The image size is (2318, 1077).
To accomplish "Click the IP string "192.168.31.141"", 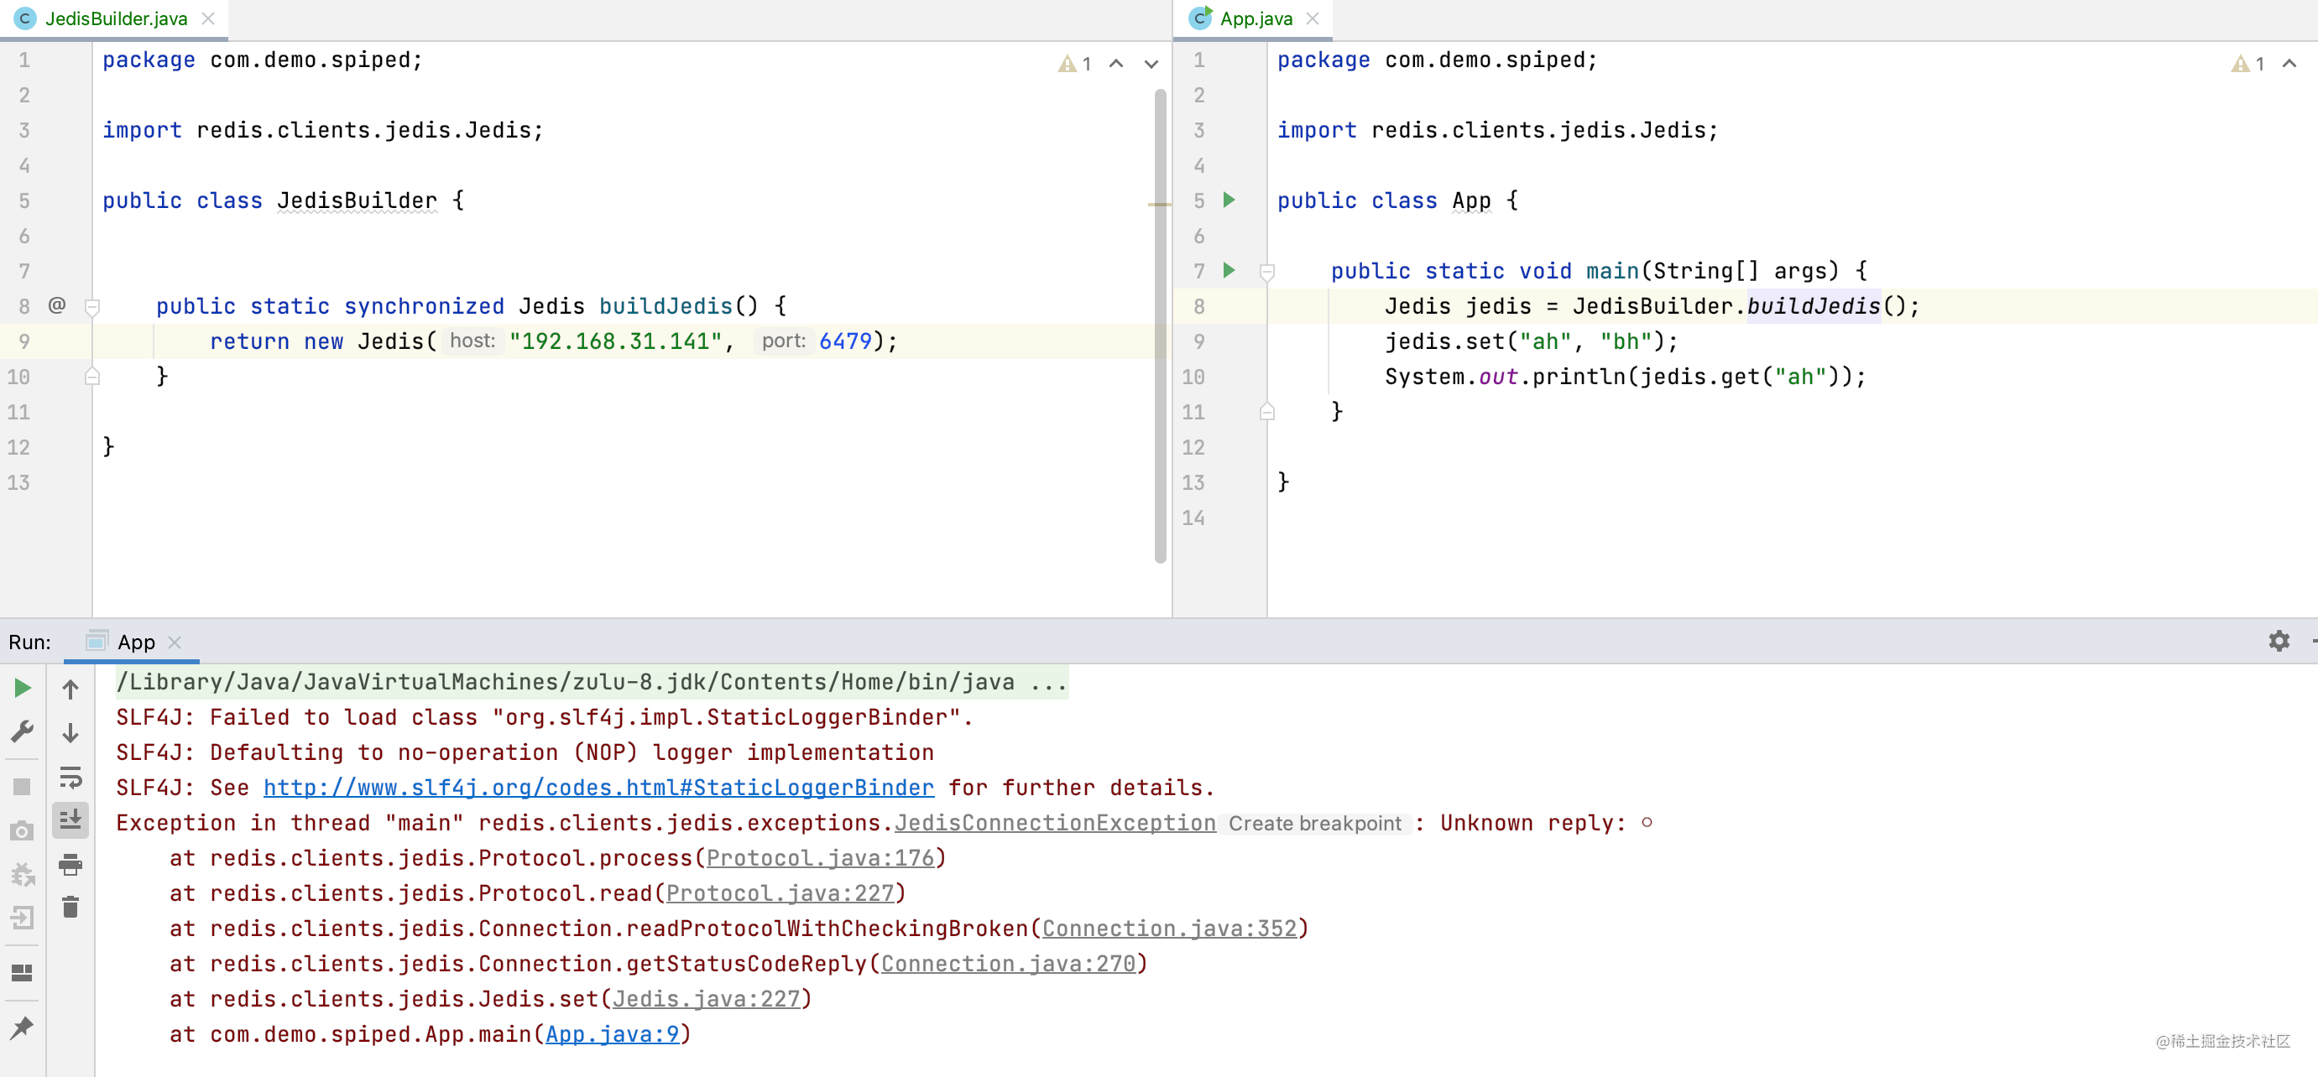I will [x=615, y=341].
